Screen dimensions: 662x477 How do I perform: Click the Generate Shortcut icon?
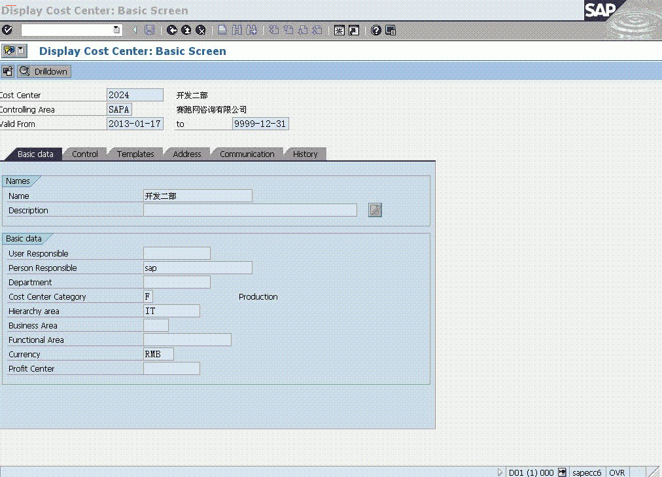click(354, 30)
